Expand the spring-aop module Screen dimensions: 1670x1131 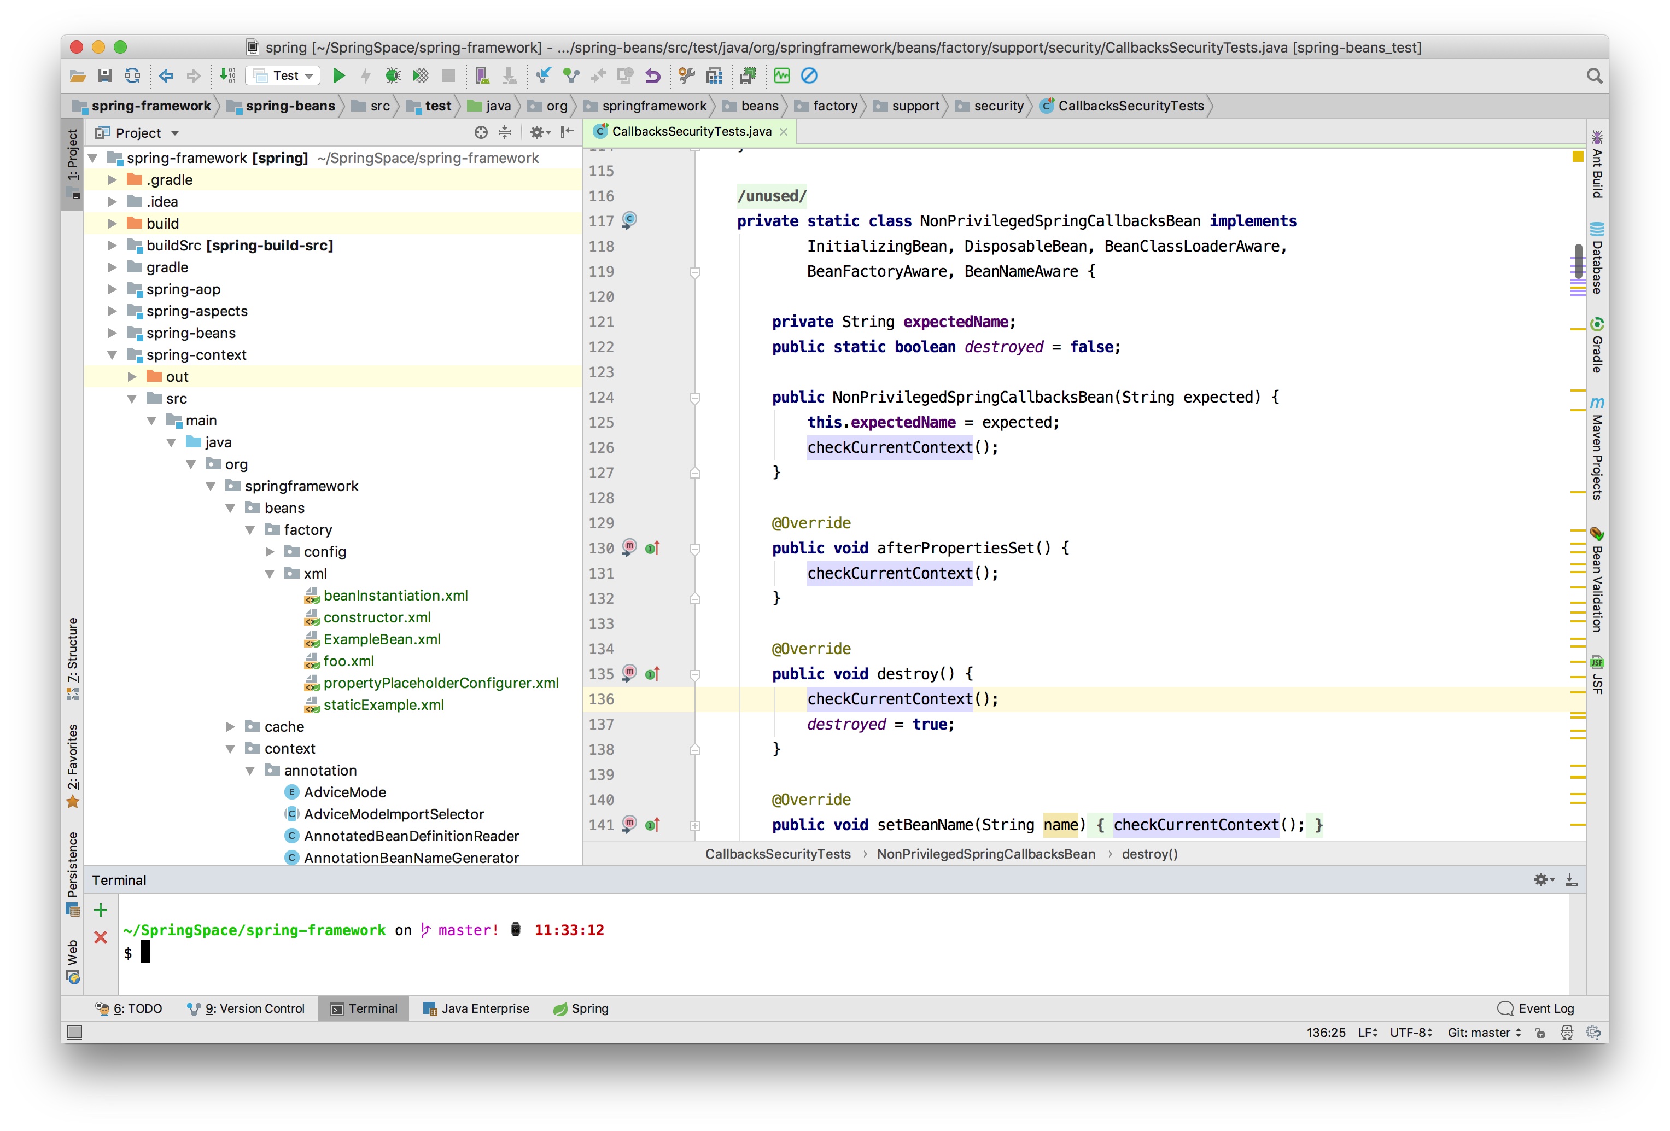[x=112, y=289]
